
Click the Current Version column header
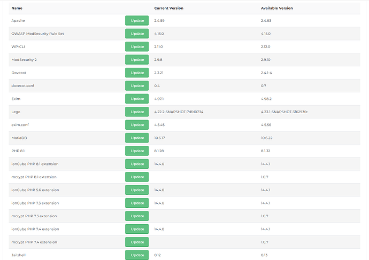(x=169, y=8)
